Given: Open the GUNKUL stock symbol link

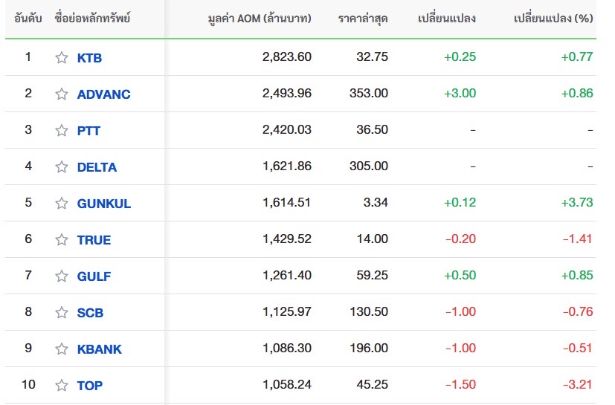Looking at the screenshot, I should point(104,204).
